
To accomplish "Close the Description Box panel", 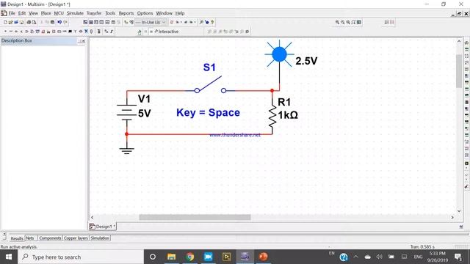I will (84, 41).
